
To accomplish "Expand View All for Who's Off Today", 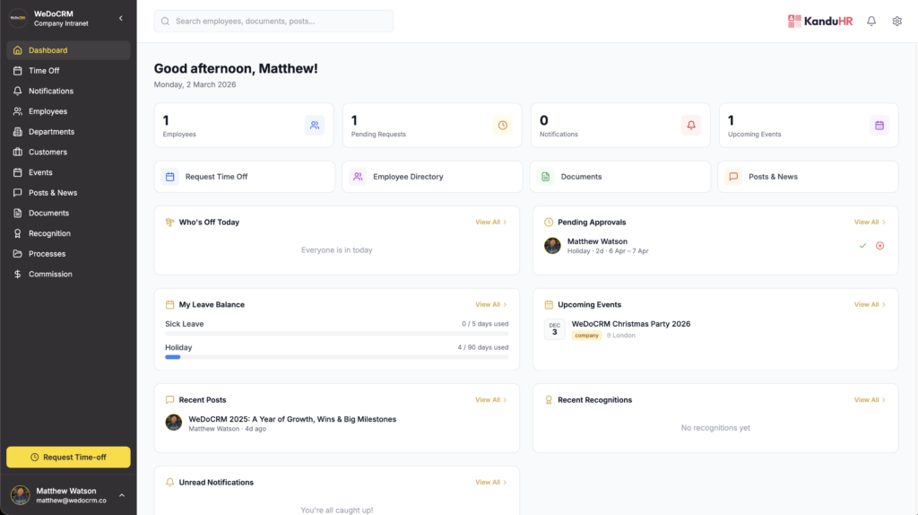I will click(490, 223).
